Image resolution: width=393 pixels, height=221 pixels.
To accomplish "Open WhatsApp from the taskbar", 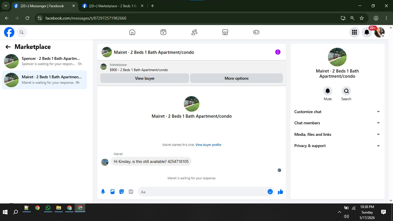I will point(48,208).
